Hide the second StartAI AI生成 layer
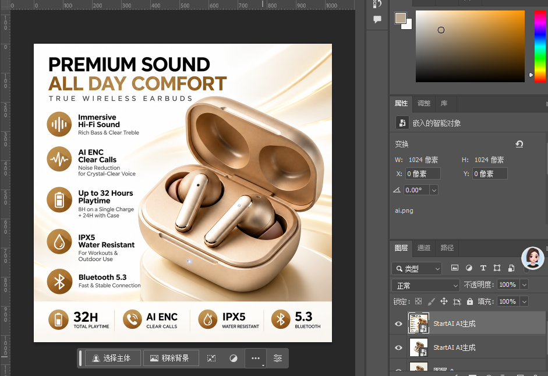Screen dimensions: 548x376 (x=398, y=347)
